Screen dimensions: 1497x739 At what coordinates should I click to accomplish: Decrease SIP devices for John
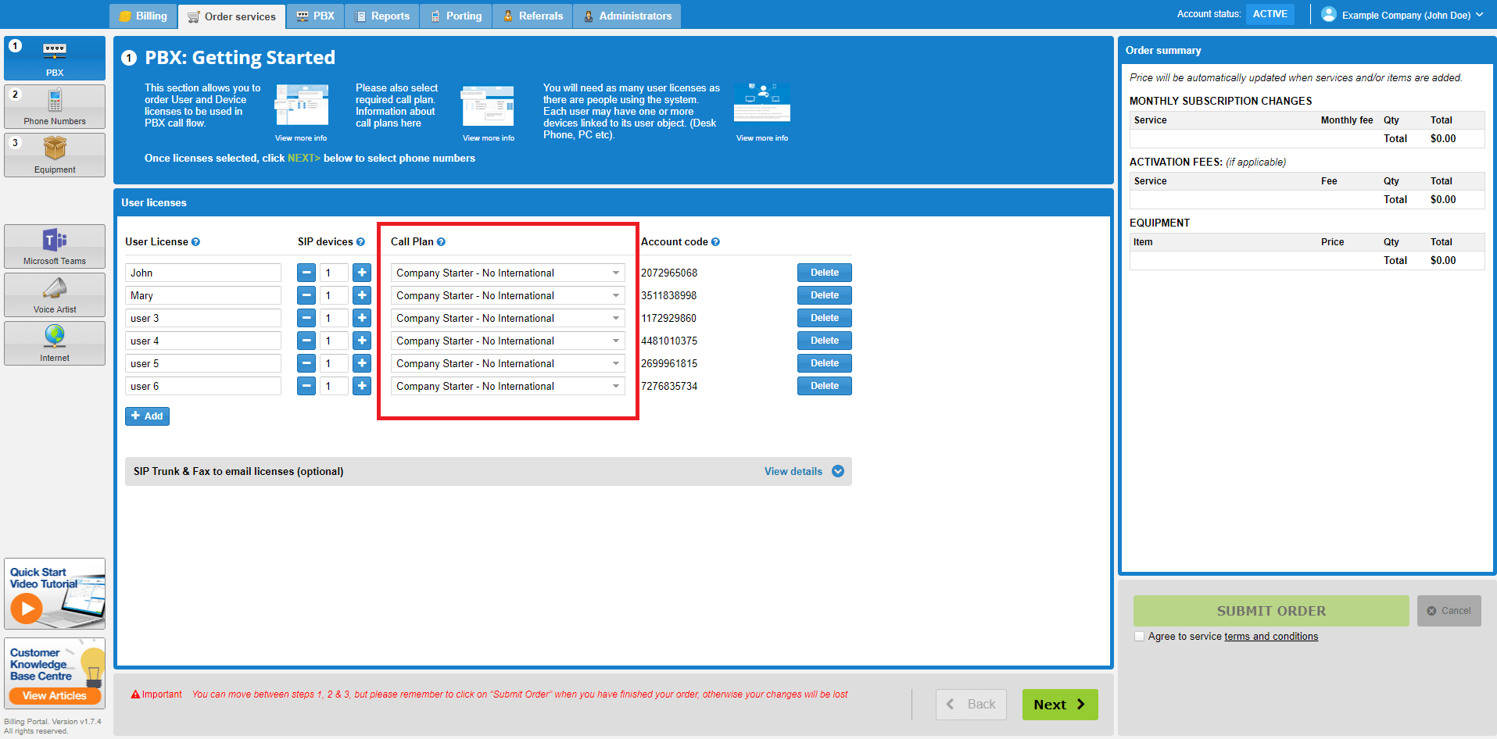point(306,273)
